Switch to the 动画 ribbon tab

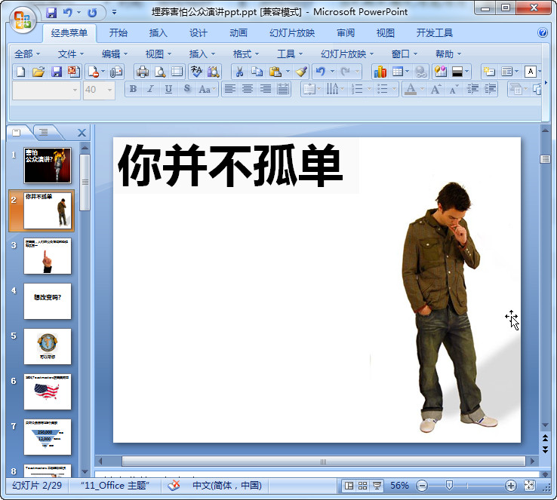[238, 33]
